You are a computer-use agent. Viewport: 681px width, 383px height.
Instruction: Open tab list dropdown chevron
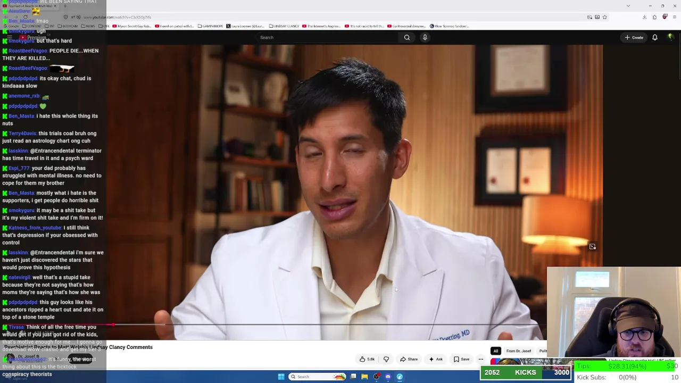tap(628, 6)
